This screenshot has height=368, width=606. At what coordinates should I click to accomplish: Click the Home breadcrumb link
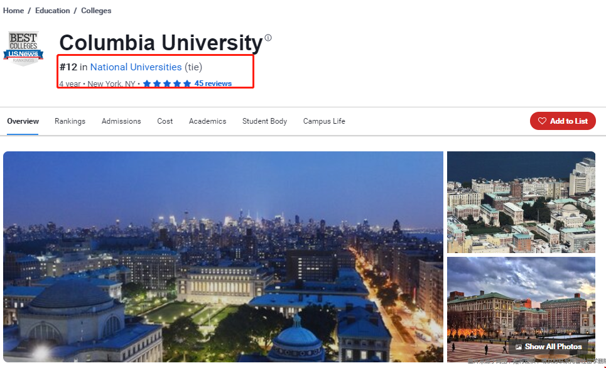pos(14,11)
